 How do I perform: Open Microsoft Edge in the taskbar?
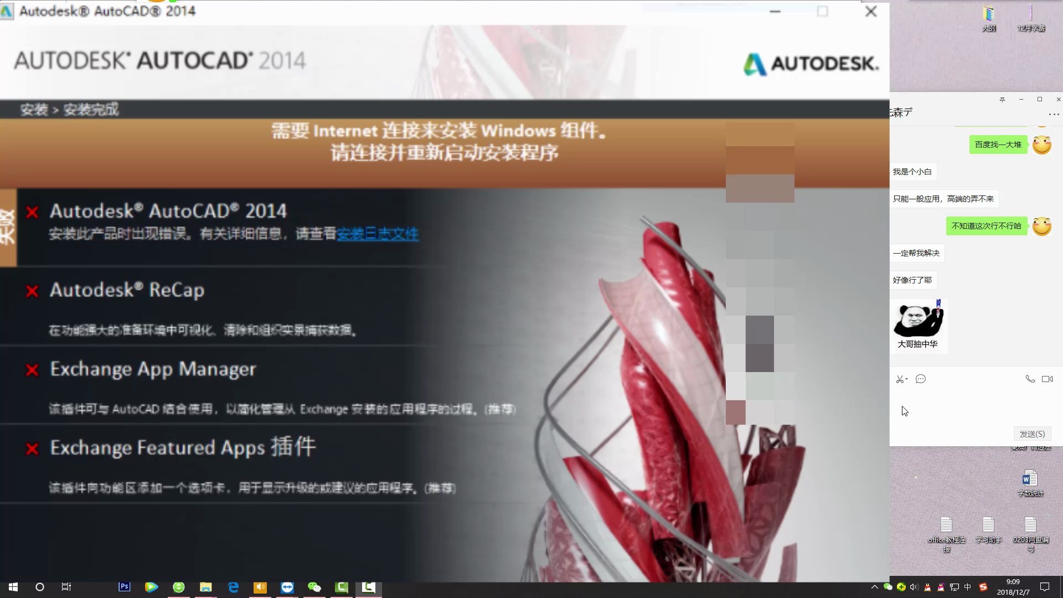[233, 587]
